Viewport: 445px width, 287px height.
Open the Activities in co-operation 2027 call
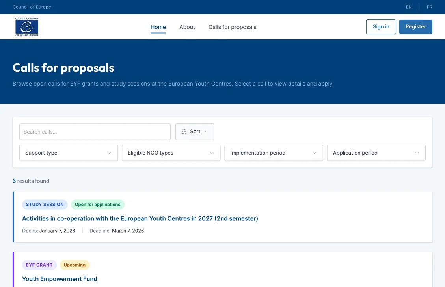140,218
